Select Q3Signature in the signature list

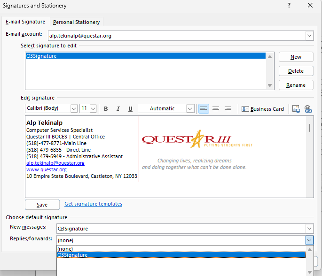tap(146, 56)
